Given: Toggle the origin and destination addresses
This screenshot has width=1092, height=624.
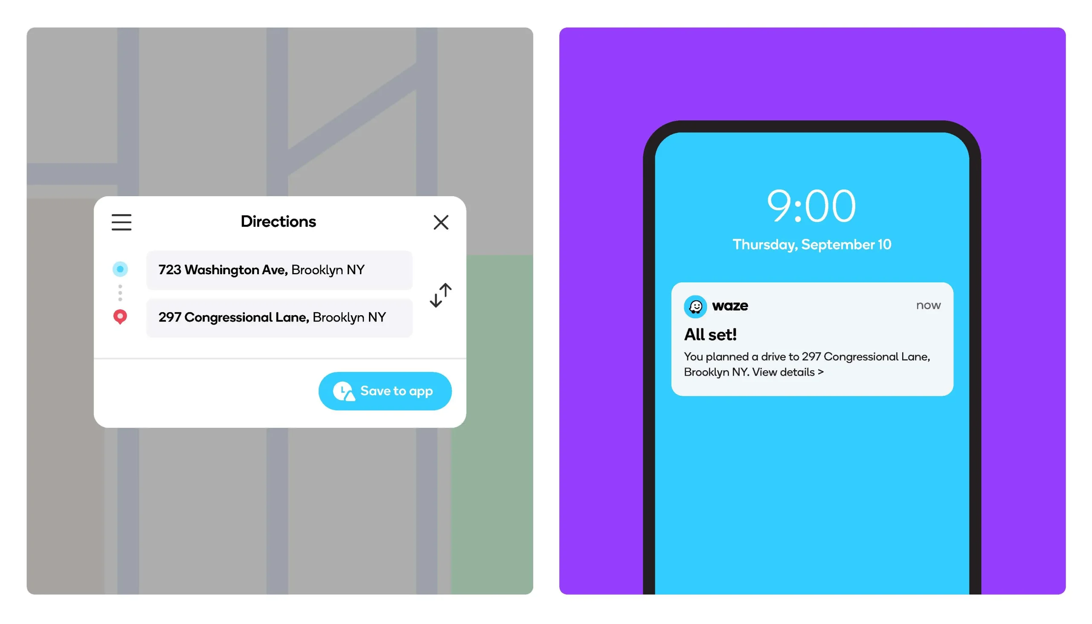Looking at the screenshot, I should 440,294.
